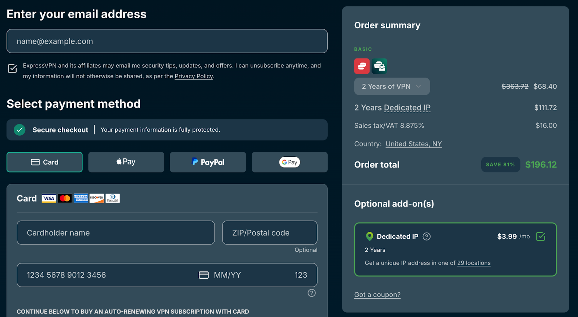The image size is (578, 317).
Task: Click the Dedicated IP help question icon
Action: click(x=427, y=236)
